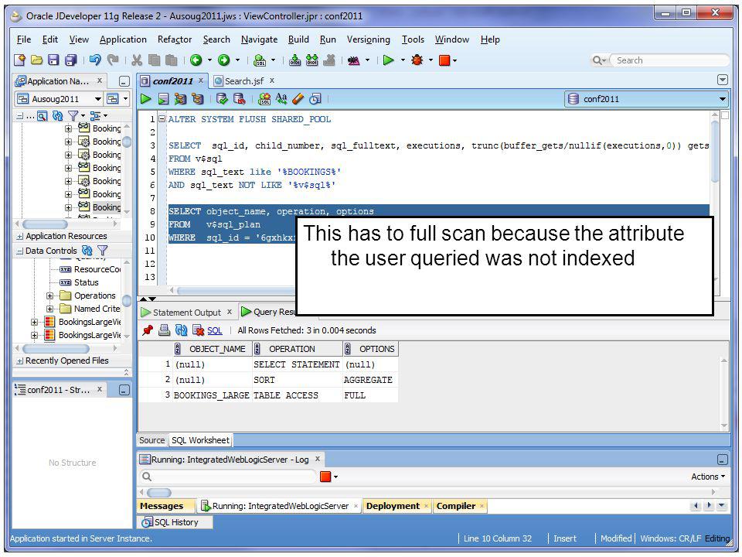Run the project with green arrow
This screenshot has width=742, height=557.
click(389, 60)
